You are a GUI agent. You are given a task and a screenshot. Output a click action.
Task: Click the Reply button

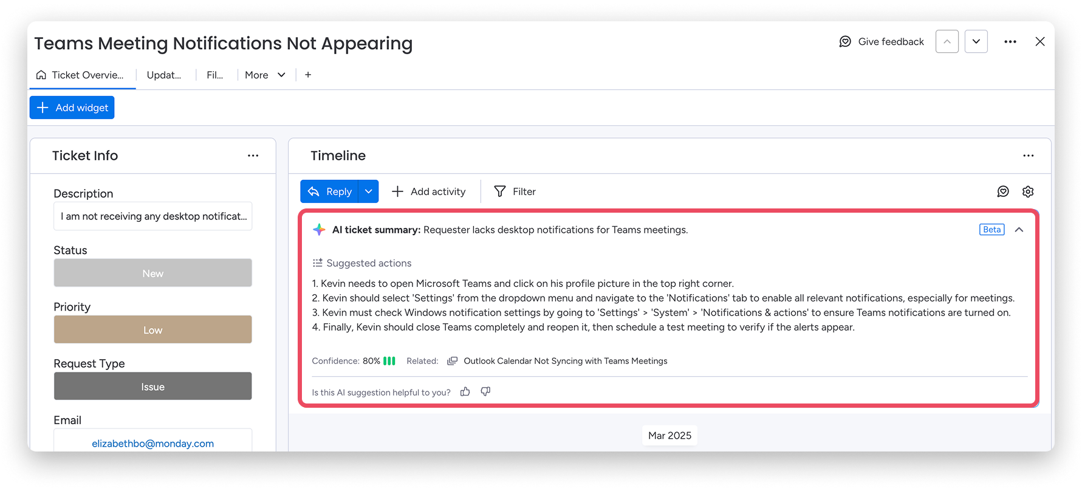(x=330, y=191)
